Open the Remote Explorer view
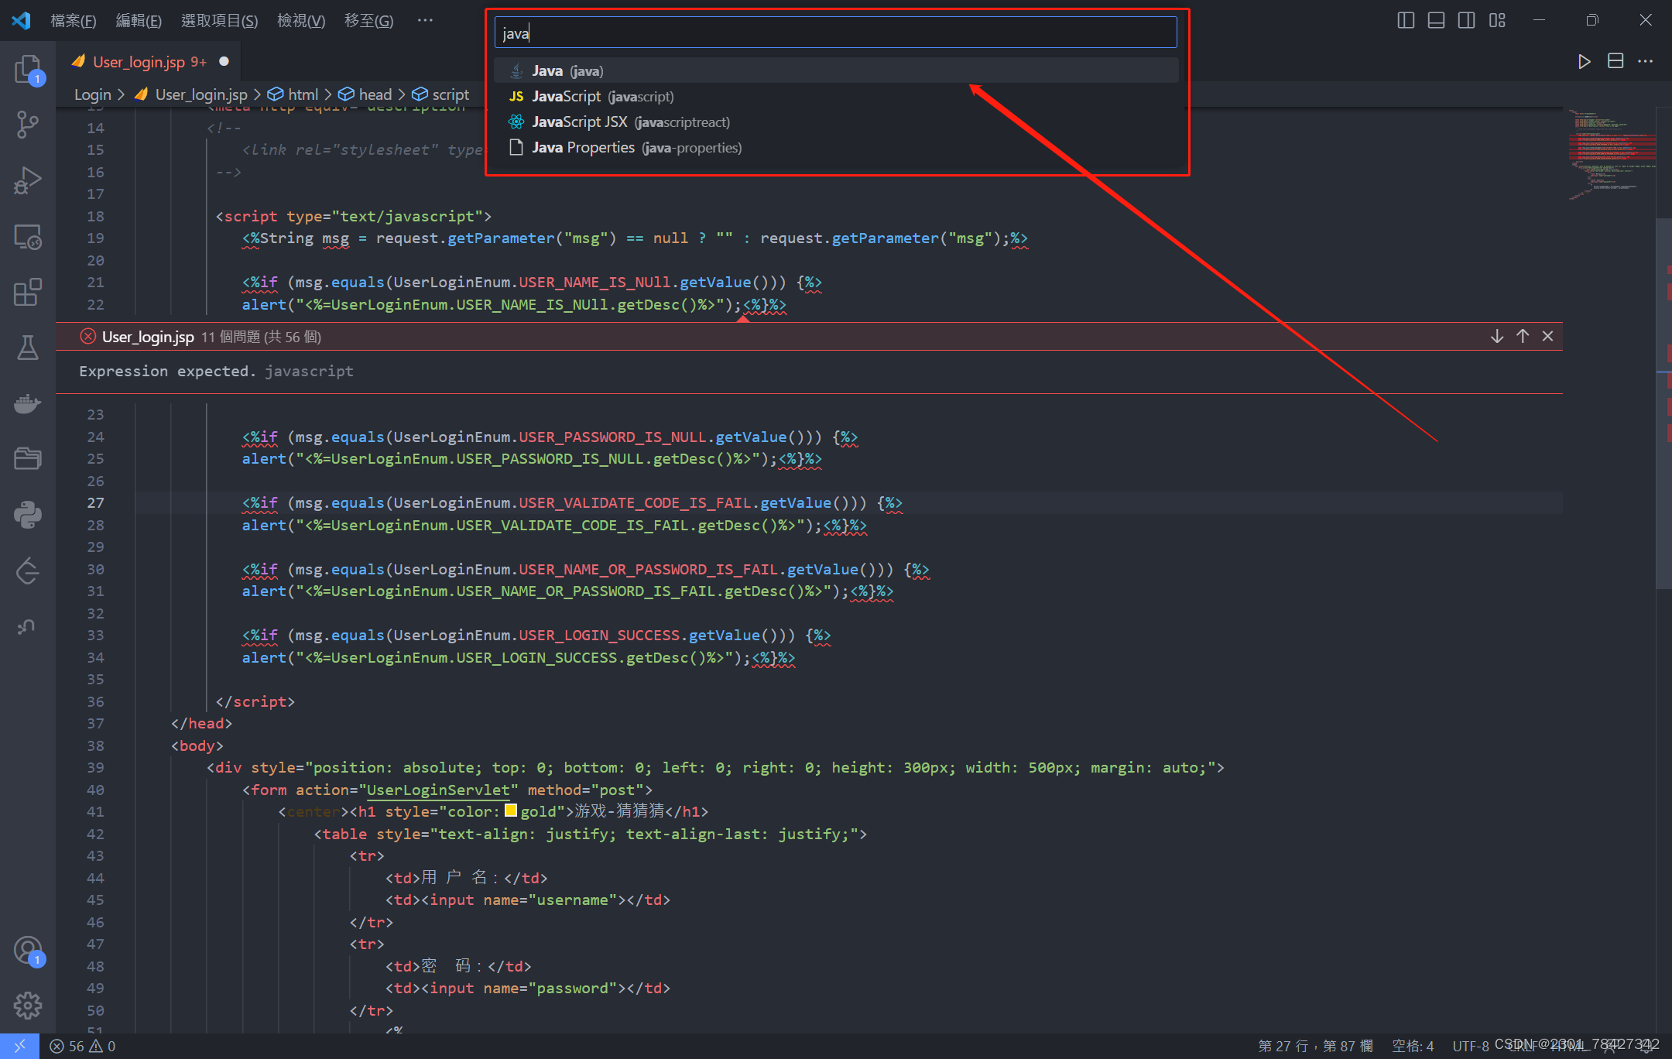Image resolution: width=1672 pixels, height=1059 pixels. (28, 237)
